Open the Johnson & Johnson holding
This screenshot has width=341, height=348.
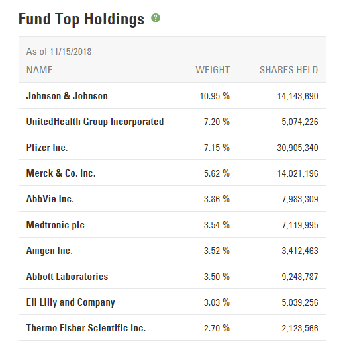click(67, 96)
